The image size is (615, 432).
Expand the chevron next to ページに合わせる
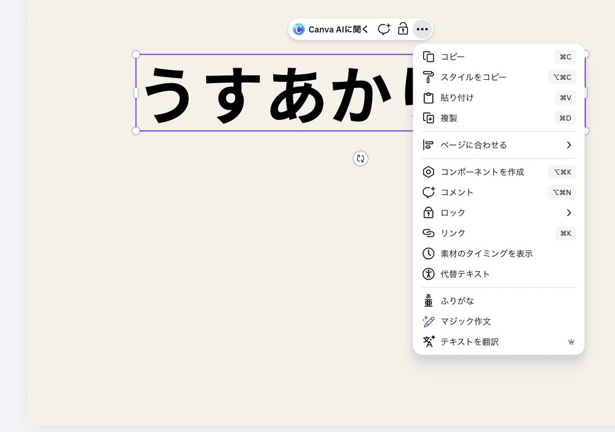click(x=569, y=145)
